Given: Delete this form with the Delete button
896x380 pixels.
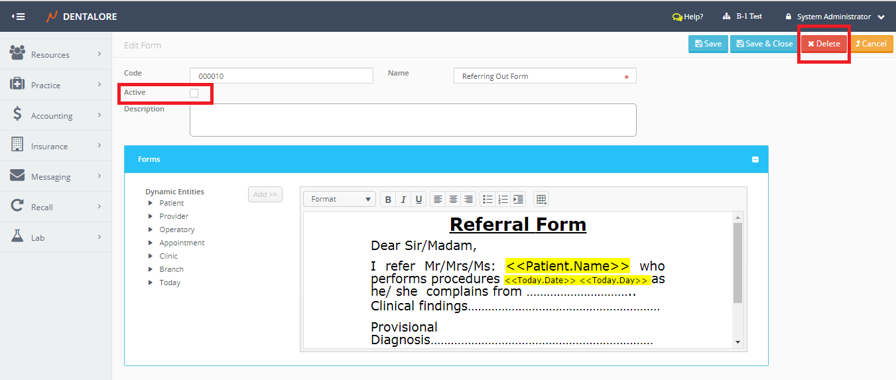Looking at the screenshot, I should [824, 44].
